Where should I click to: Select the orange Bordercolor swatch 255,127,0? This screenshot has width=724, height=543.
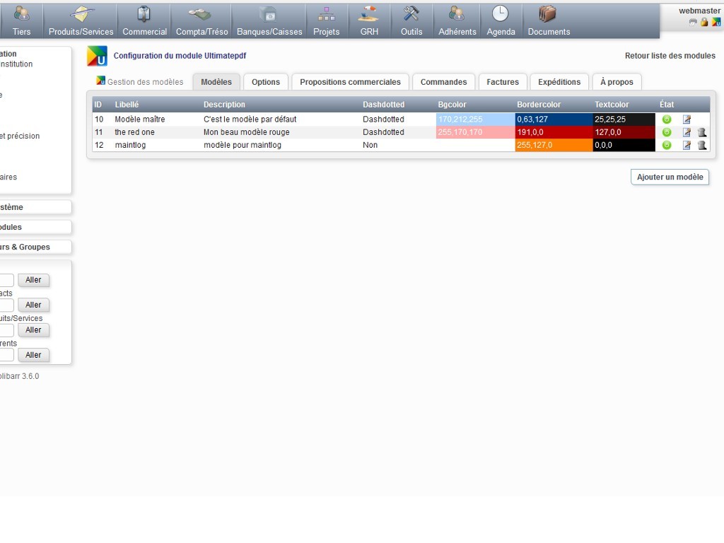pos(554,145)
